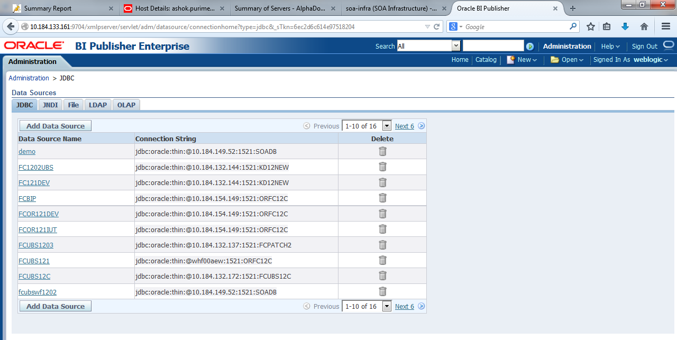Click the top Previous page arrow icon
Screen dimensions: 677x340
tap(307, 126)
